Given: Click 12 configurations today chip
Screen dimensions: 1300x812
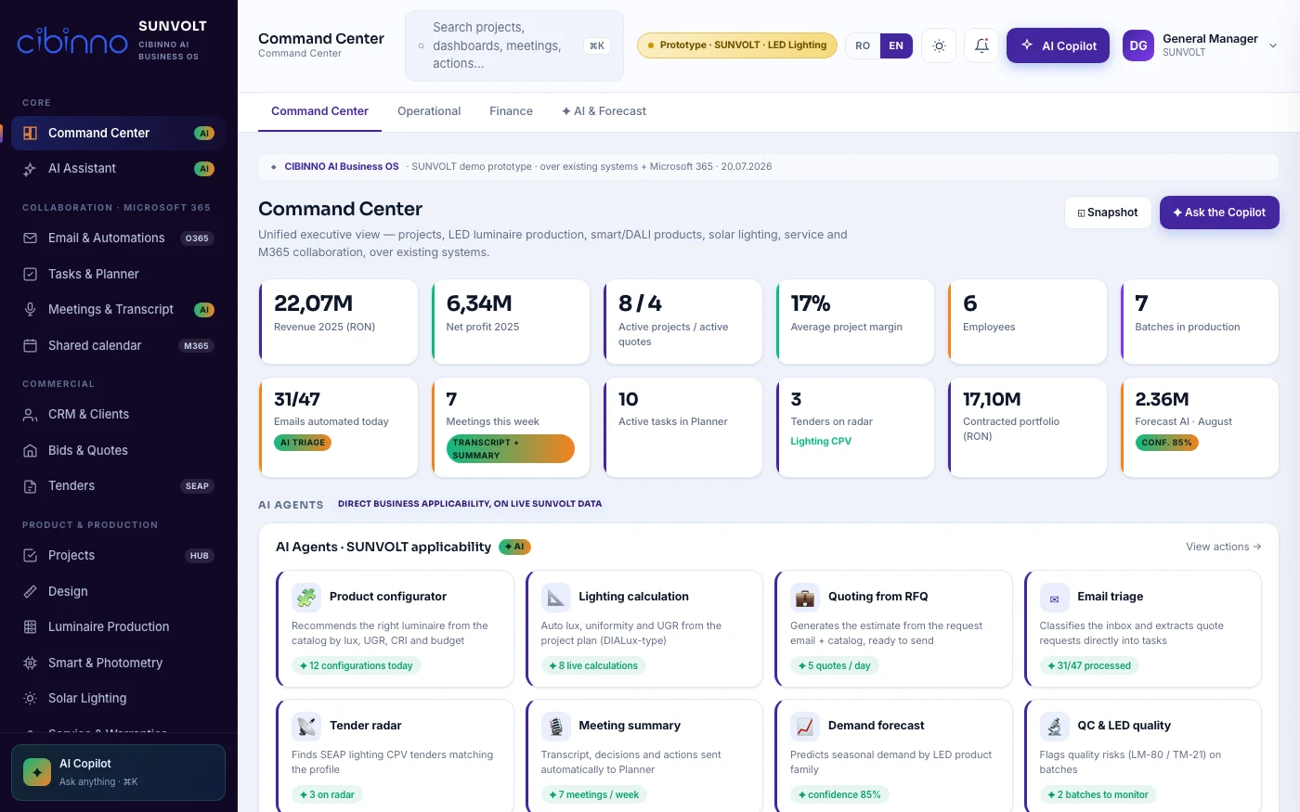Looking at the screenshot, I should coord(356,666).
